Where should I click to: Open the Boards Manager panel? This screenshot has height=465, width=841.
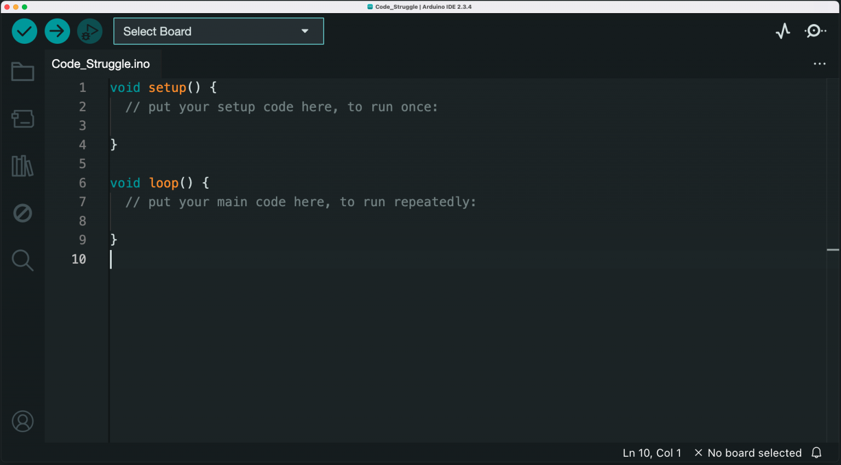[22, 119]
